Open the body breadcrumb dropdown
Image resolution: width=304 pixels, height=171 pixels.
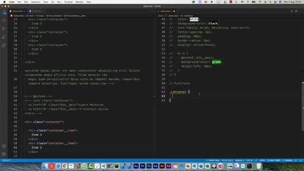(x=40, y=16)
